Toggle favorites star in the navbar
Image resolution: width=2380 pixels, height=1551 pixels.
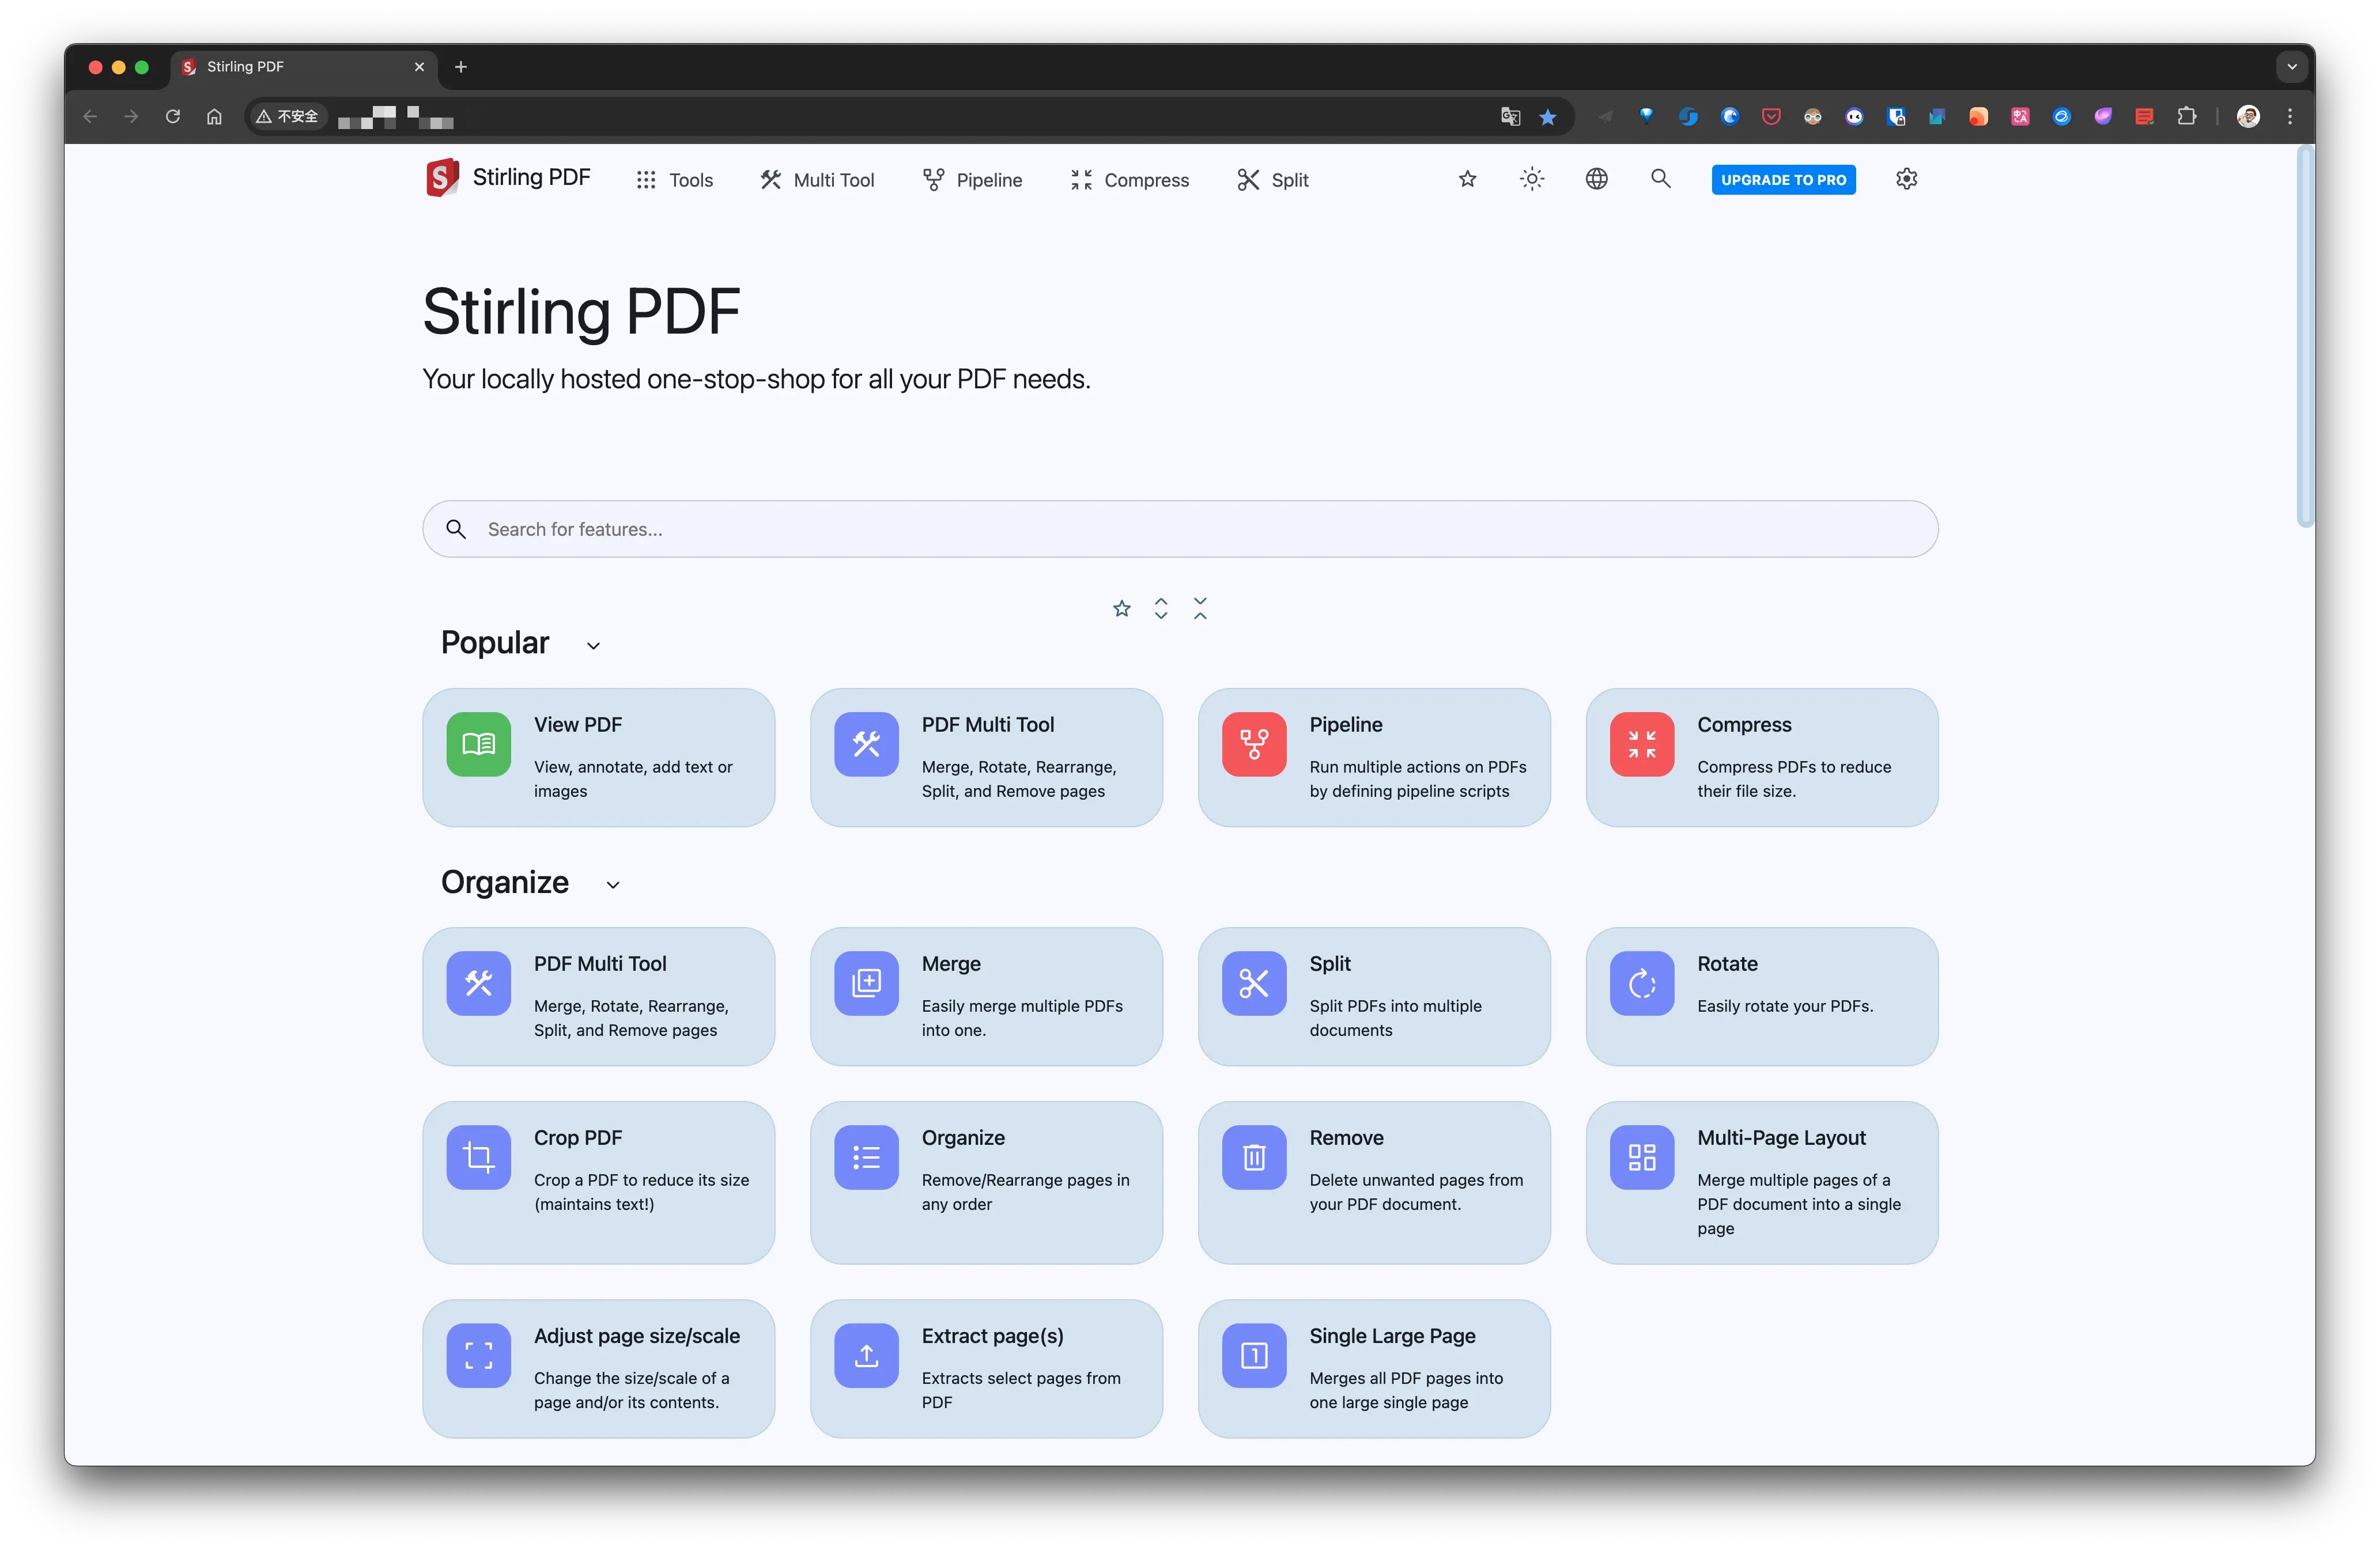(x=1467, y=179)
